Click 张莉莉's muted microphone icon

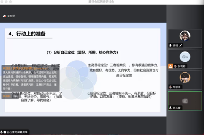pyautogui.click(x=175, y=66)
